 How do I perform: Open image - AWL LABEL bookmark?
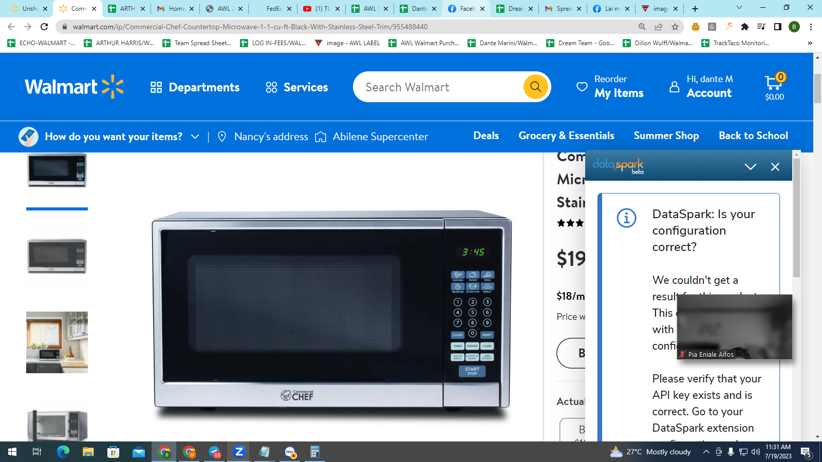[347, 43]
